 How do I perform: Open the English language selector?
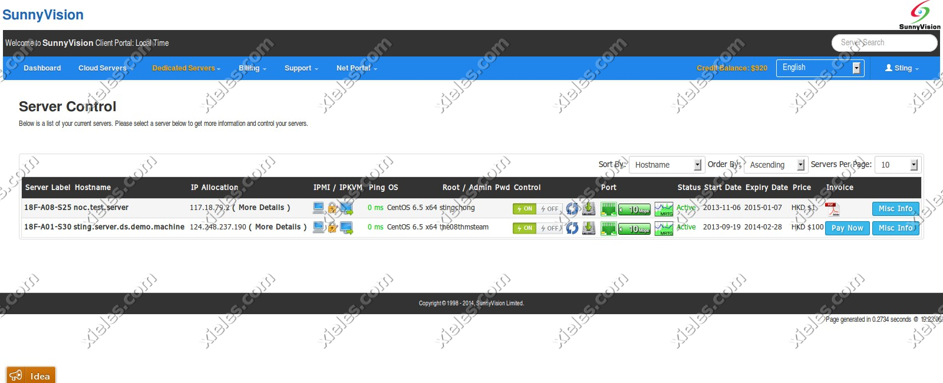click(x=820, y=68)
